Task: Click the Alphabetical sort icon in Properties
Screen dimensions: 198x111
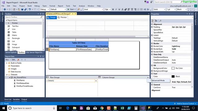Action: tap(156, 21)
